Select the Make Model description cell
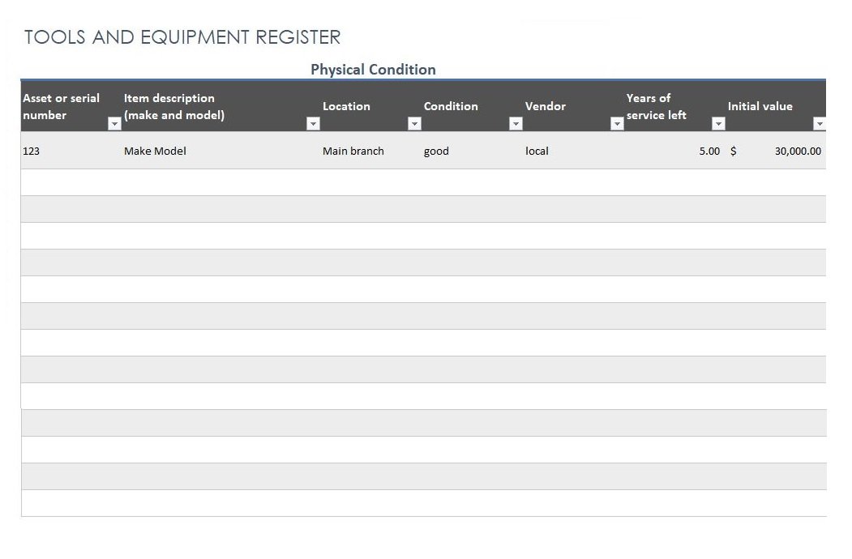The height and width of the screenshot is (559, 852). (155, 151)
